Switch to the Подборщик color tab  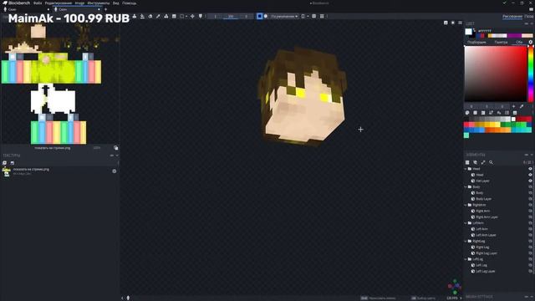[x=476, y=42]
